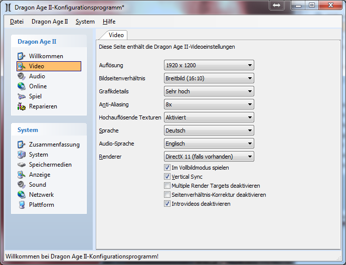This screenshot has height=265, width=346.
Task: Open the Dragon Age II menu
Action: (x=50, y=22)
